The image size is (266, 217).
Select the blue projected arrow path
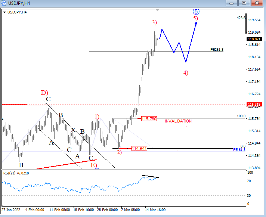(179, 42)
